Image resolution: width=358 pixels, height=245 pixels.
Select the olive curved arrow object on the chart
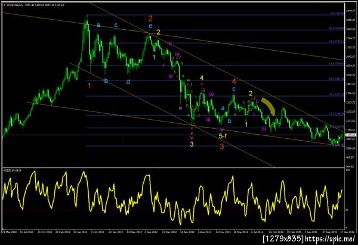pos(268,106)
